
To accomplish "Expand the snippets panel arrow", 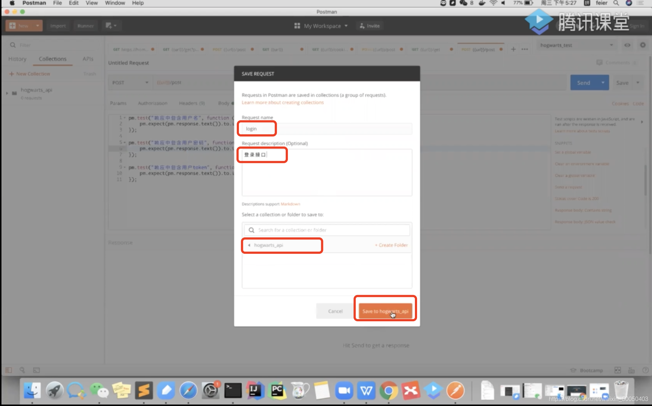I will point(642,122).
